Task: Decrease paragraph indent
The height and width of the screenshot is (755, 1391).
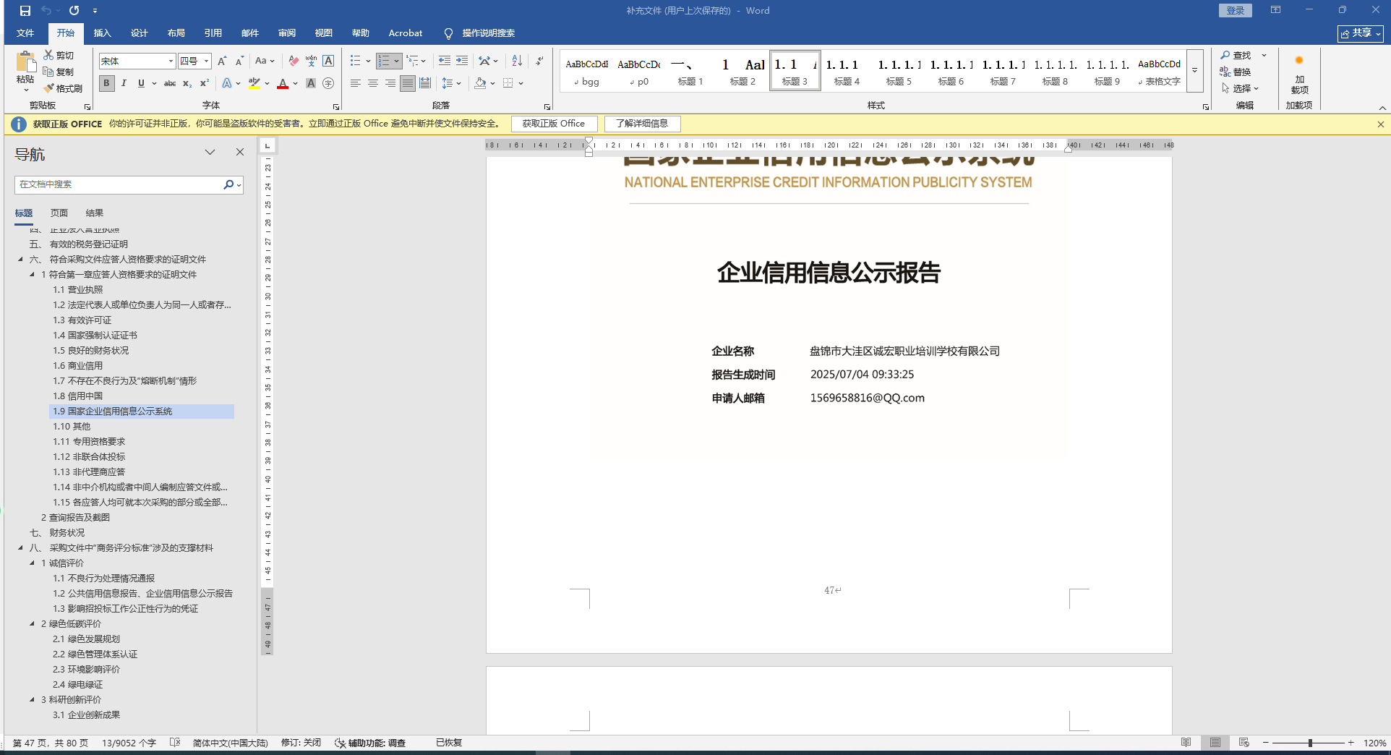Action: (x=445, y=61)
